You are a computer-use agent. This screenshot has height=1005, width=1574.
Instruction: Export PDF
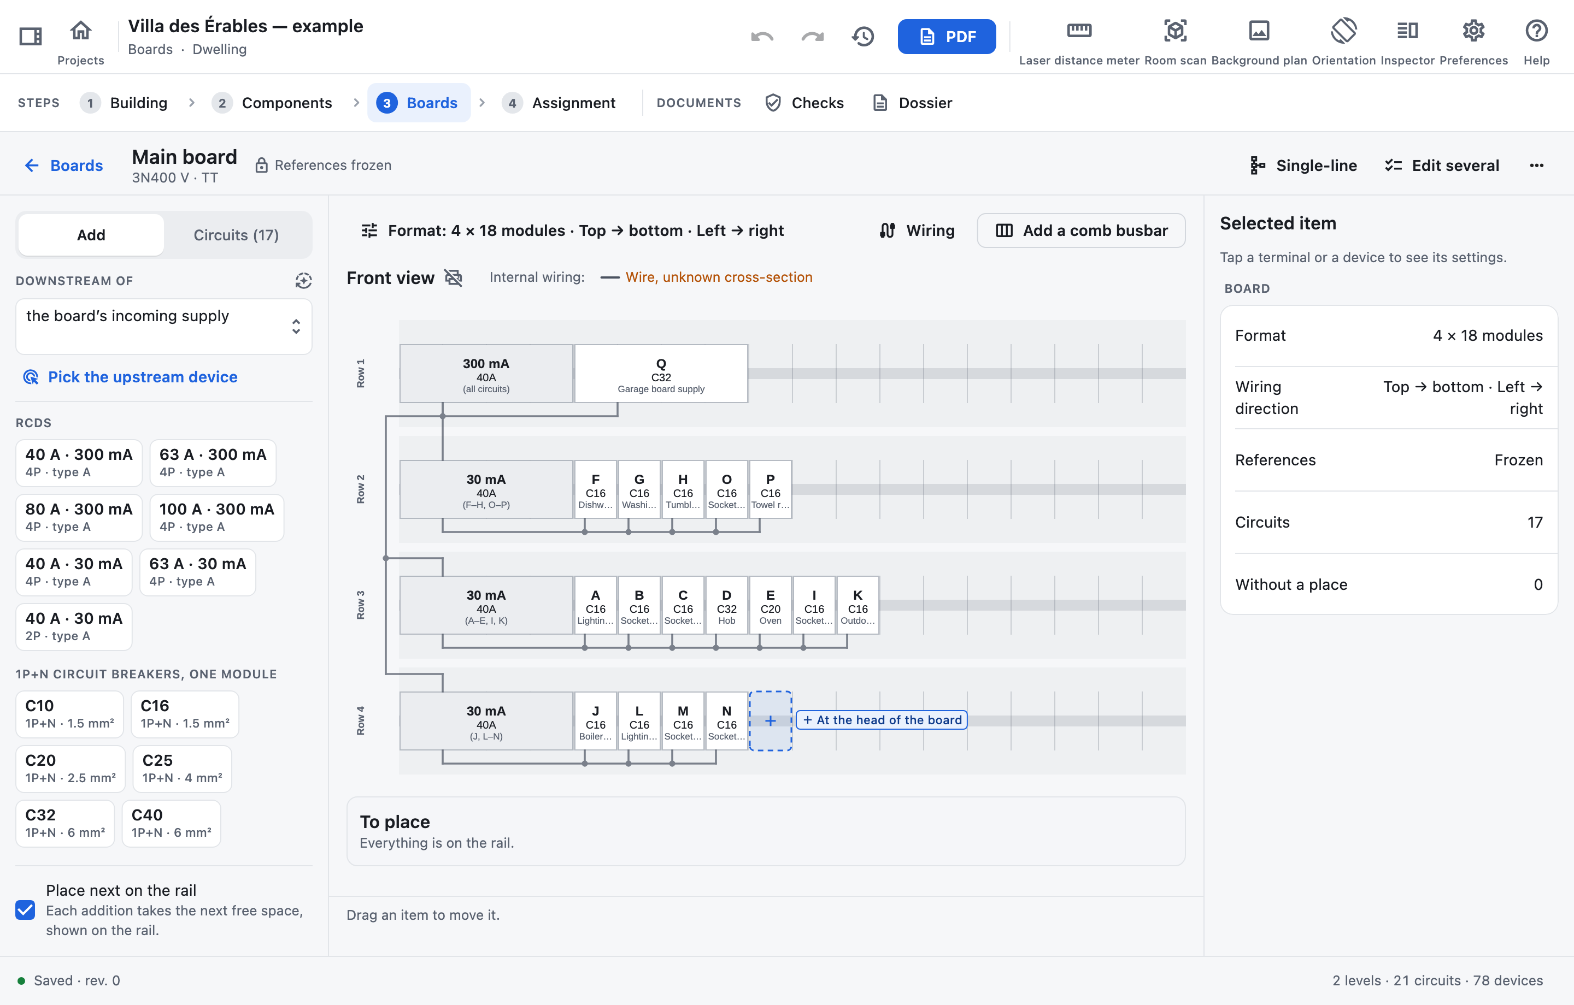[947, 37]
